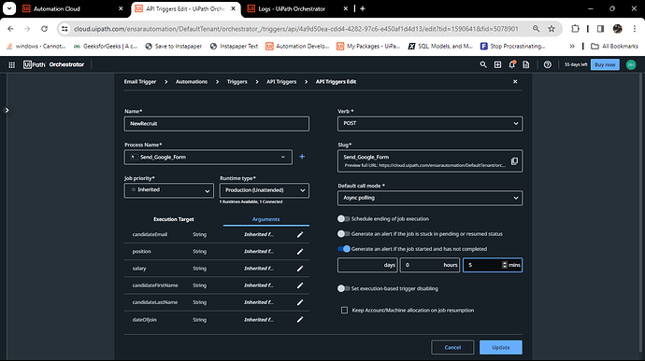Click the mins stepper arrows
The height and width of the screenshot is (361, 645).
tap(505, 265)
